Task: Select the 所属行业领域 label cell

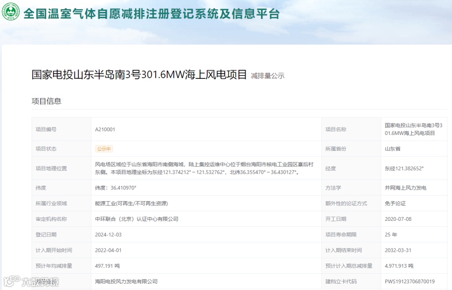Action: click(62, 203)
